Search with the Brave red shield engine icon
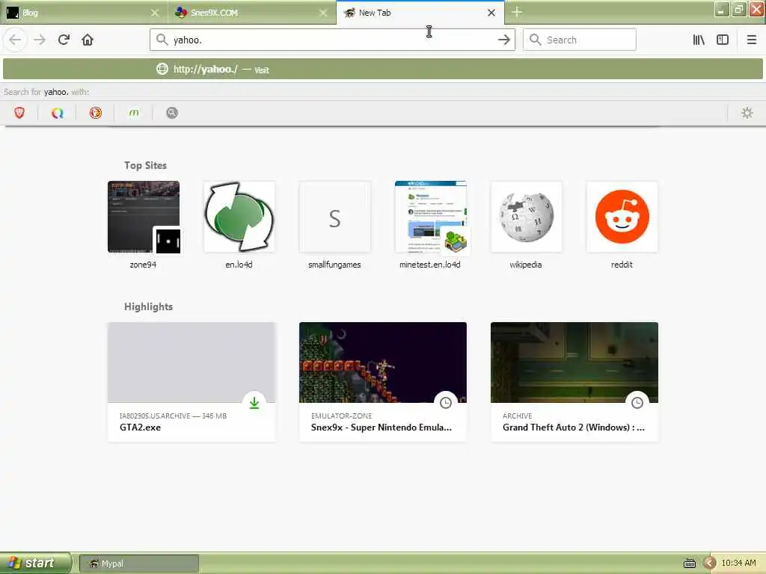 [19, 114]
